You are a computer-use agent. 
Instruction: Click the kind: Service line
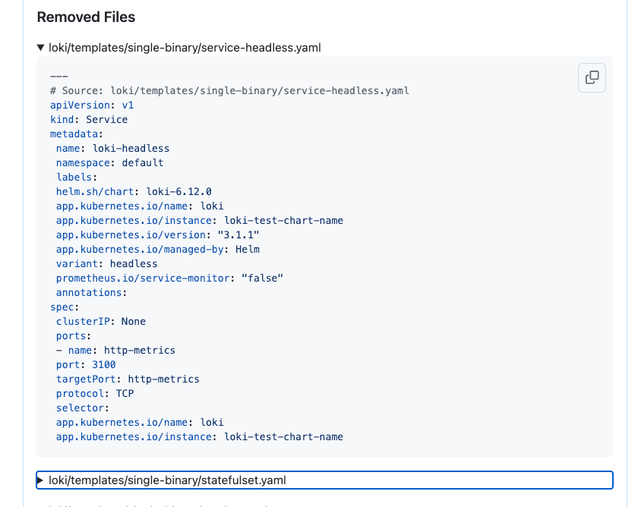(x=89, y=119)
